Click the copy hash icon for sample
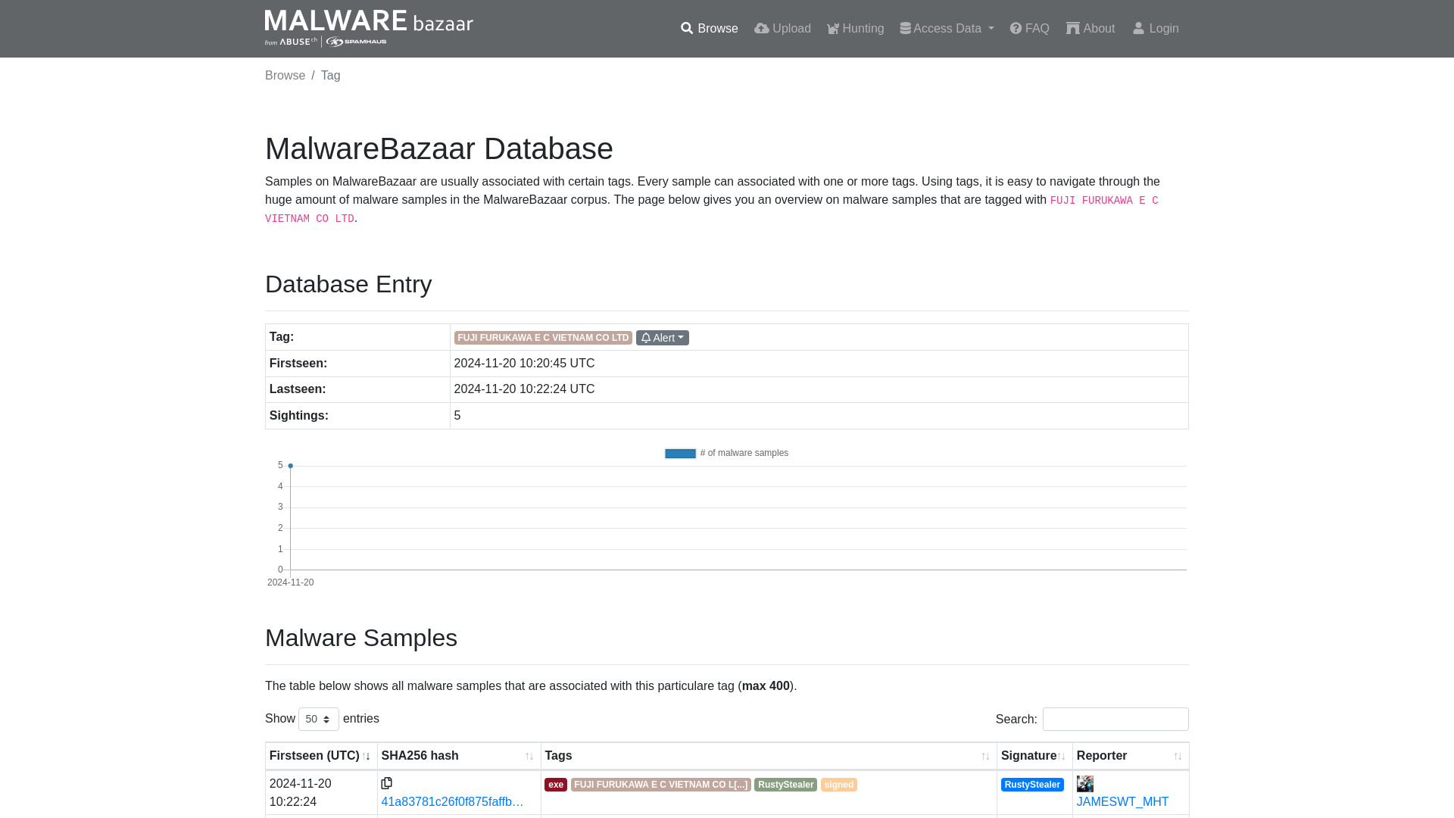Viewport: 1454px width, 818px height. tap(386, 783)
